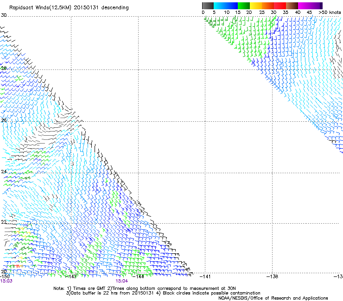Click the 'NOAA/NESDIS/Office of Research and Applications' credit

tap(273, 298)
